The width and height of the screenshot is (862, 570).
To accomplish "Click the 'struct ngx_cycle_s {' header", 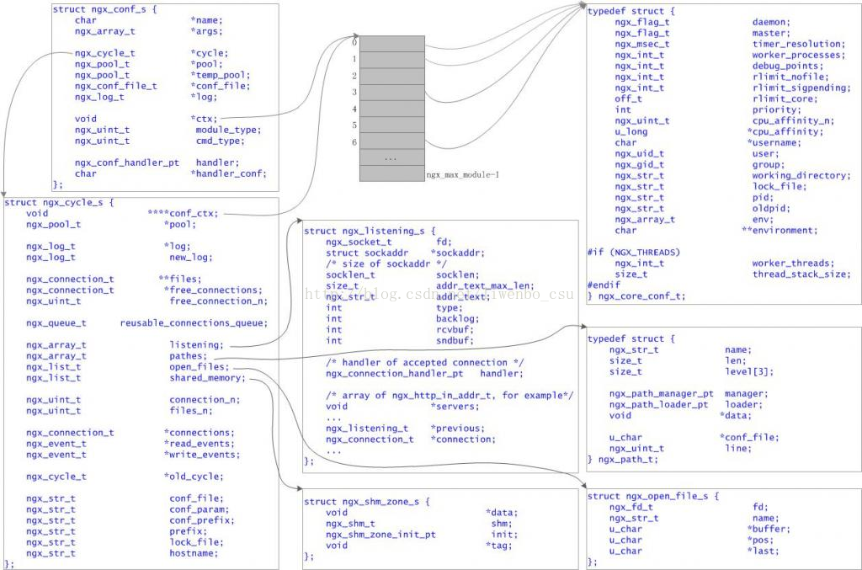I will pyautogui.click(x=59, y=203).
